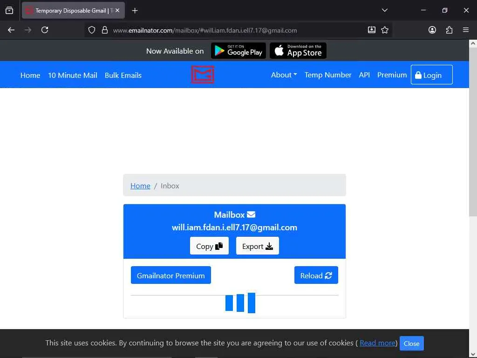Open the Firefox application hamburger menu
Image resolution: width=477 pixels, height=358 pixels.
tap(466, 30)
